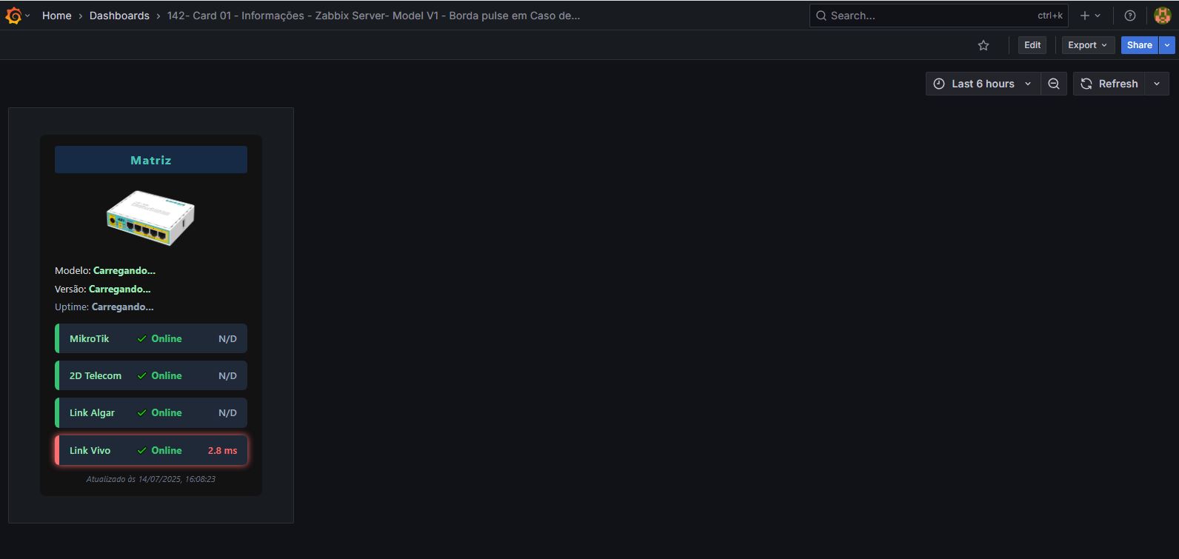
Task: Select the Link Vivo status row
Action: tap(151, 450)
